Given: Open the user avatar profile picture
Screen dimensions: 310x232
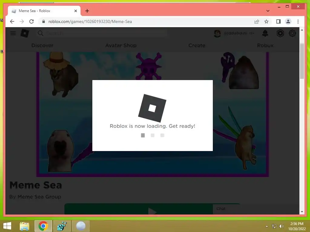Looking at the screenshot, I should 217,33.
